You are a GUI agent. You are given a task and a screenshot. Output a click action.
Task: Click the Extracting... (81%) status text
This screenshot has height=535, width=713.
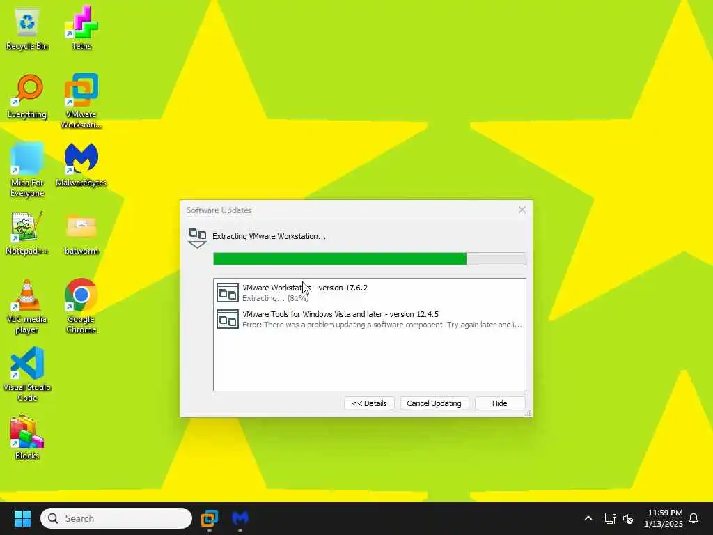[276, 298]
